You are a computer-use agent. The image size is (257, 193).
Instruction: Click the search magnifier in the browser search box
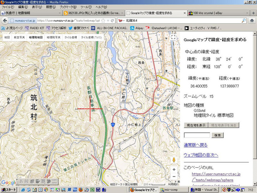(244, 21)
